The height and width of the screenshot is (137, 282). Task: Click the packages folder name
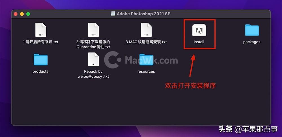(252, 42)
